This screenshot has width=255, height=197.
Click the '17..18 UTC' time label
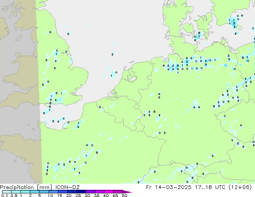(210, 187)
